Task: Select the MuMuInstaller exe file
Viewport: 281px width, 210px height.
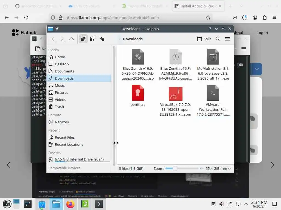Action: coord(213,57)
